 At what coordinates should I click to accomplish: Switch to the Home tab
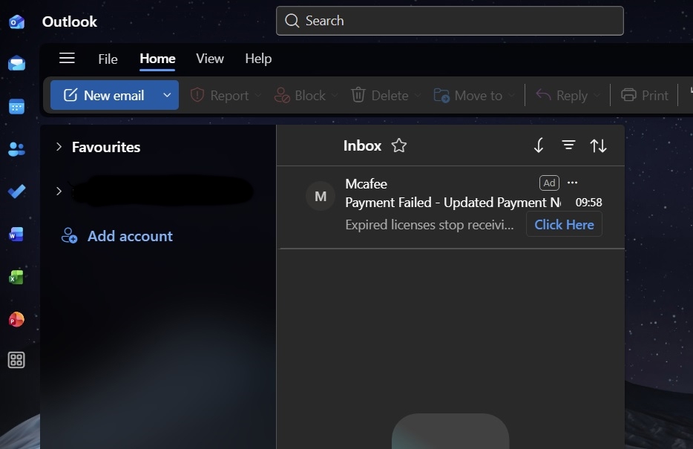click(x=157, y=59)
